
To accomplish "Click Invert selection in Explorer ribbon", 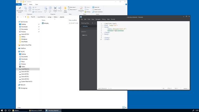I will [97, 12].
